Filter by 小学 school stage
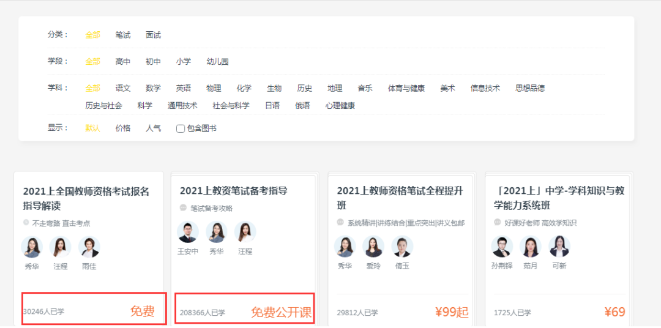This screenshot has width=661, height=328. (184, 62)
